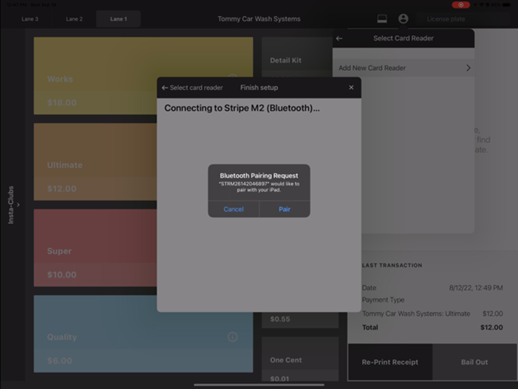Close the Finish setup dialog
Viewport: 518px width, 389px height.
351,88
